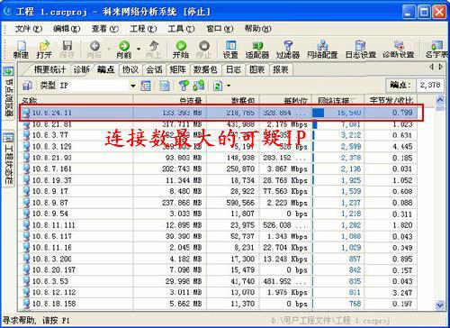Click the scrollbar down arrow
Viewport: 450px width, 328px height.
[440, 305]
